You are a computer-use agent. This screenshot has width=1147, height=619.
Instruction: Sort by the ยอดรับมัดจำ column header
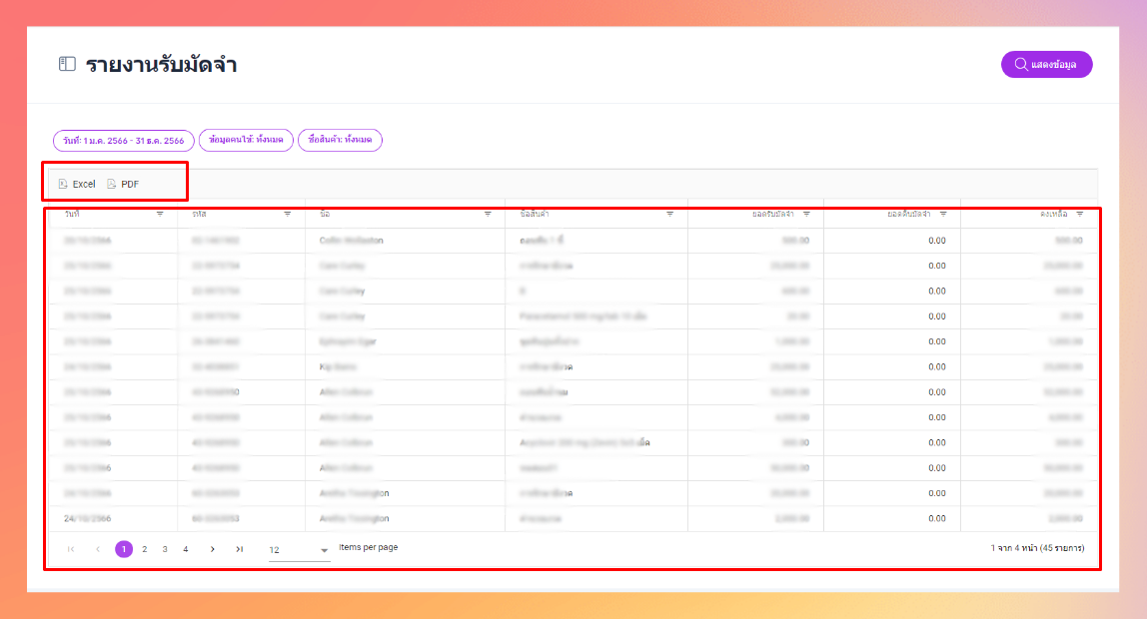[773, 214]
